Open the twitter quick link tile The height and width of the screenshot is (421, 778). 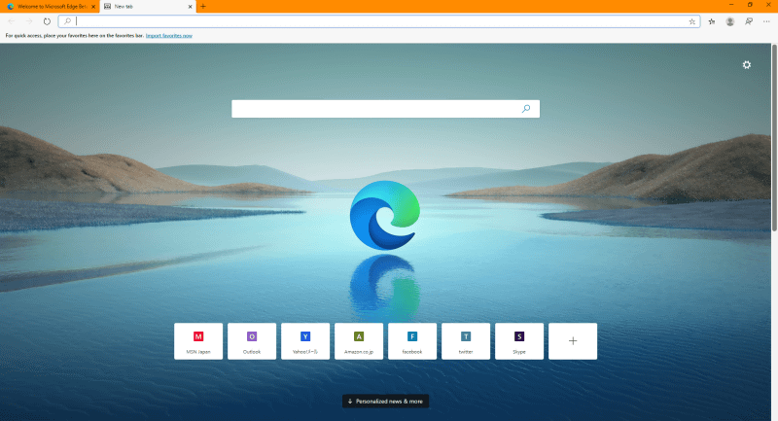click(x=466, y=341)
